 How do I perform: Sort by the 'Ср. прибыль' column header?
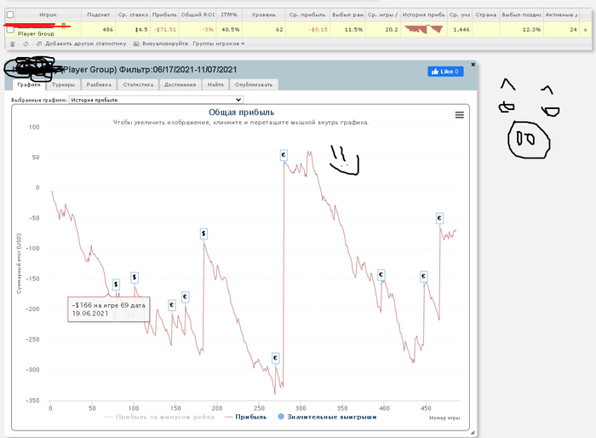point(307,14)
